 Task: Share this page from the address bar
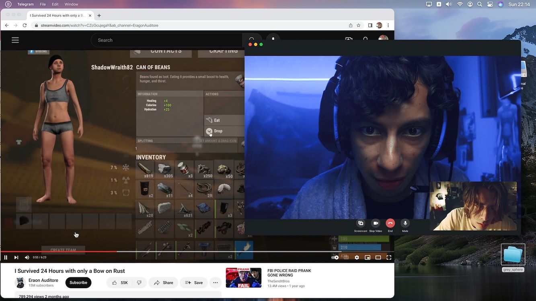pyautogui.click(x=351, y=25)
